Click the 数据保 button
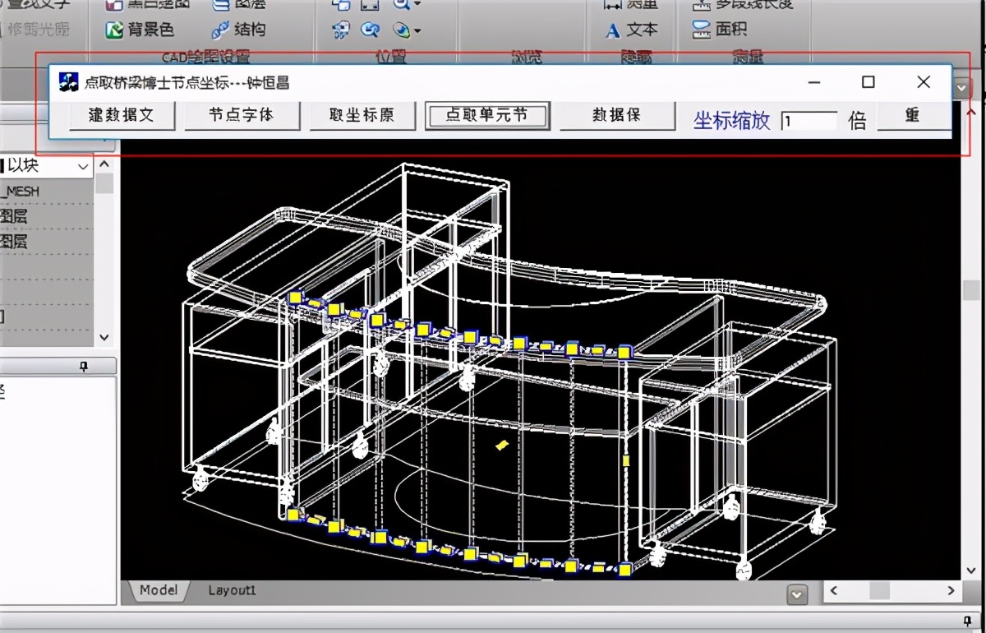Image resolution: width=986 pixels, height=633 pixels. click(x=617, y=115)
